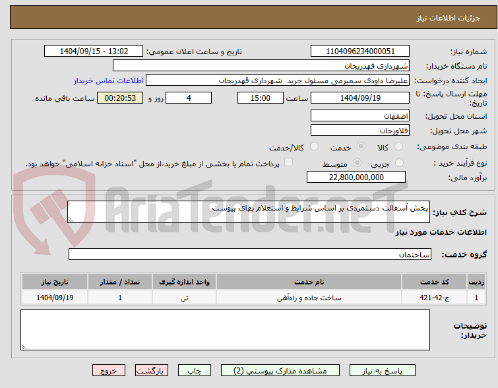Click the remaining days field 4

coord(189,98)
